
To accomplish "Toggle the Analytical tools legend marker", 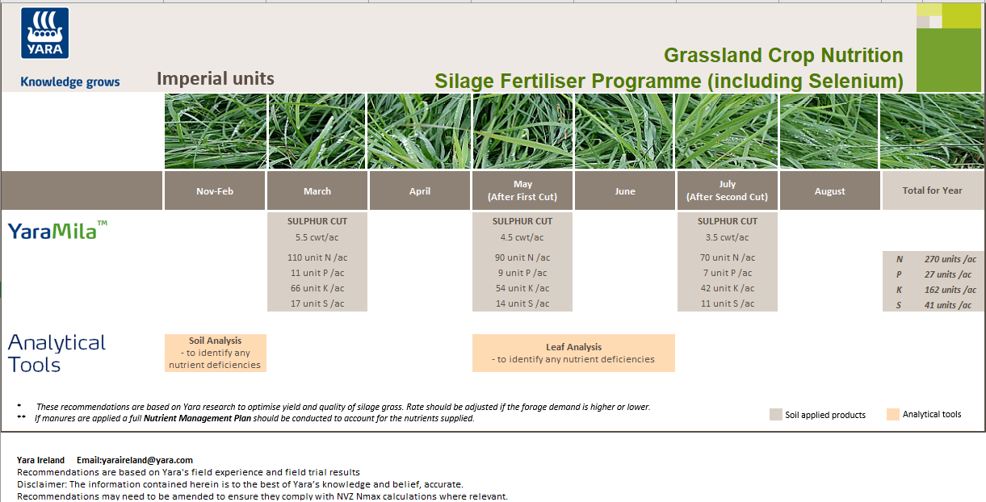I will [893, 414].
